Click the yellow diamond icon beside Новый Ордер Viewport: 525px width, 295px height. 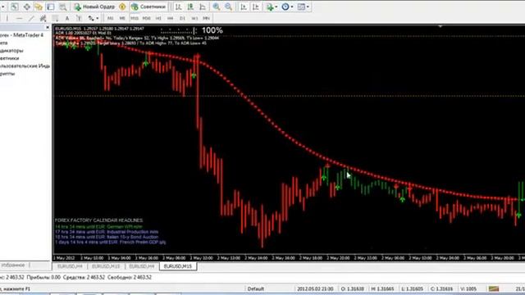(122, 7)
